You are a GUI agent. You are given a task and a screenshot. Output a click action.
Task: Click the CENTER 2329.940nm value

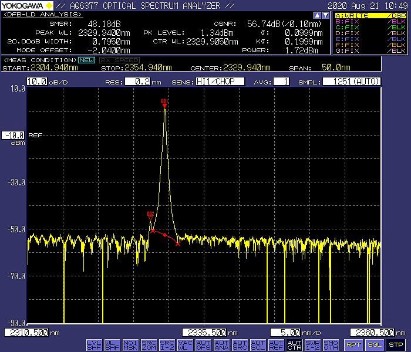pyautogui.click(x=247, y=67)
